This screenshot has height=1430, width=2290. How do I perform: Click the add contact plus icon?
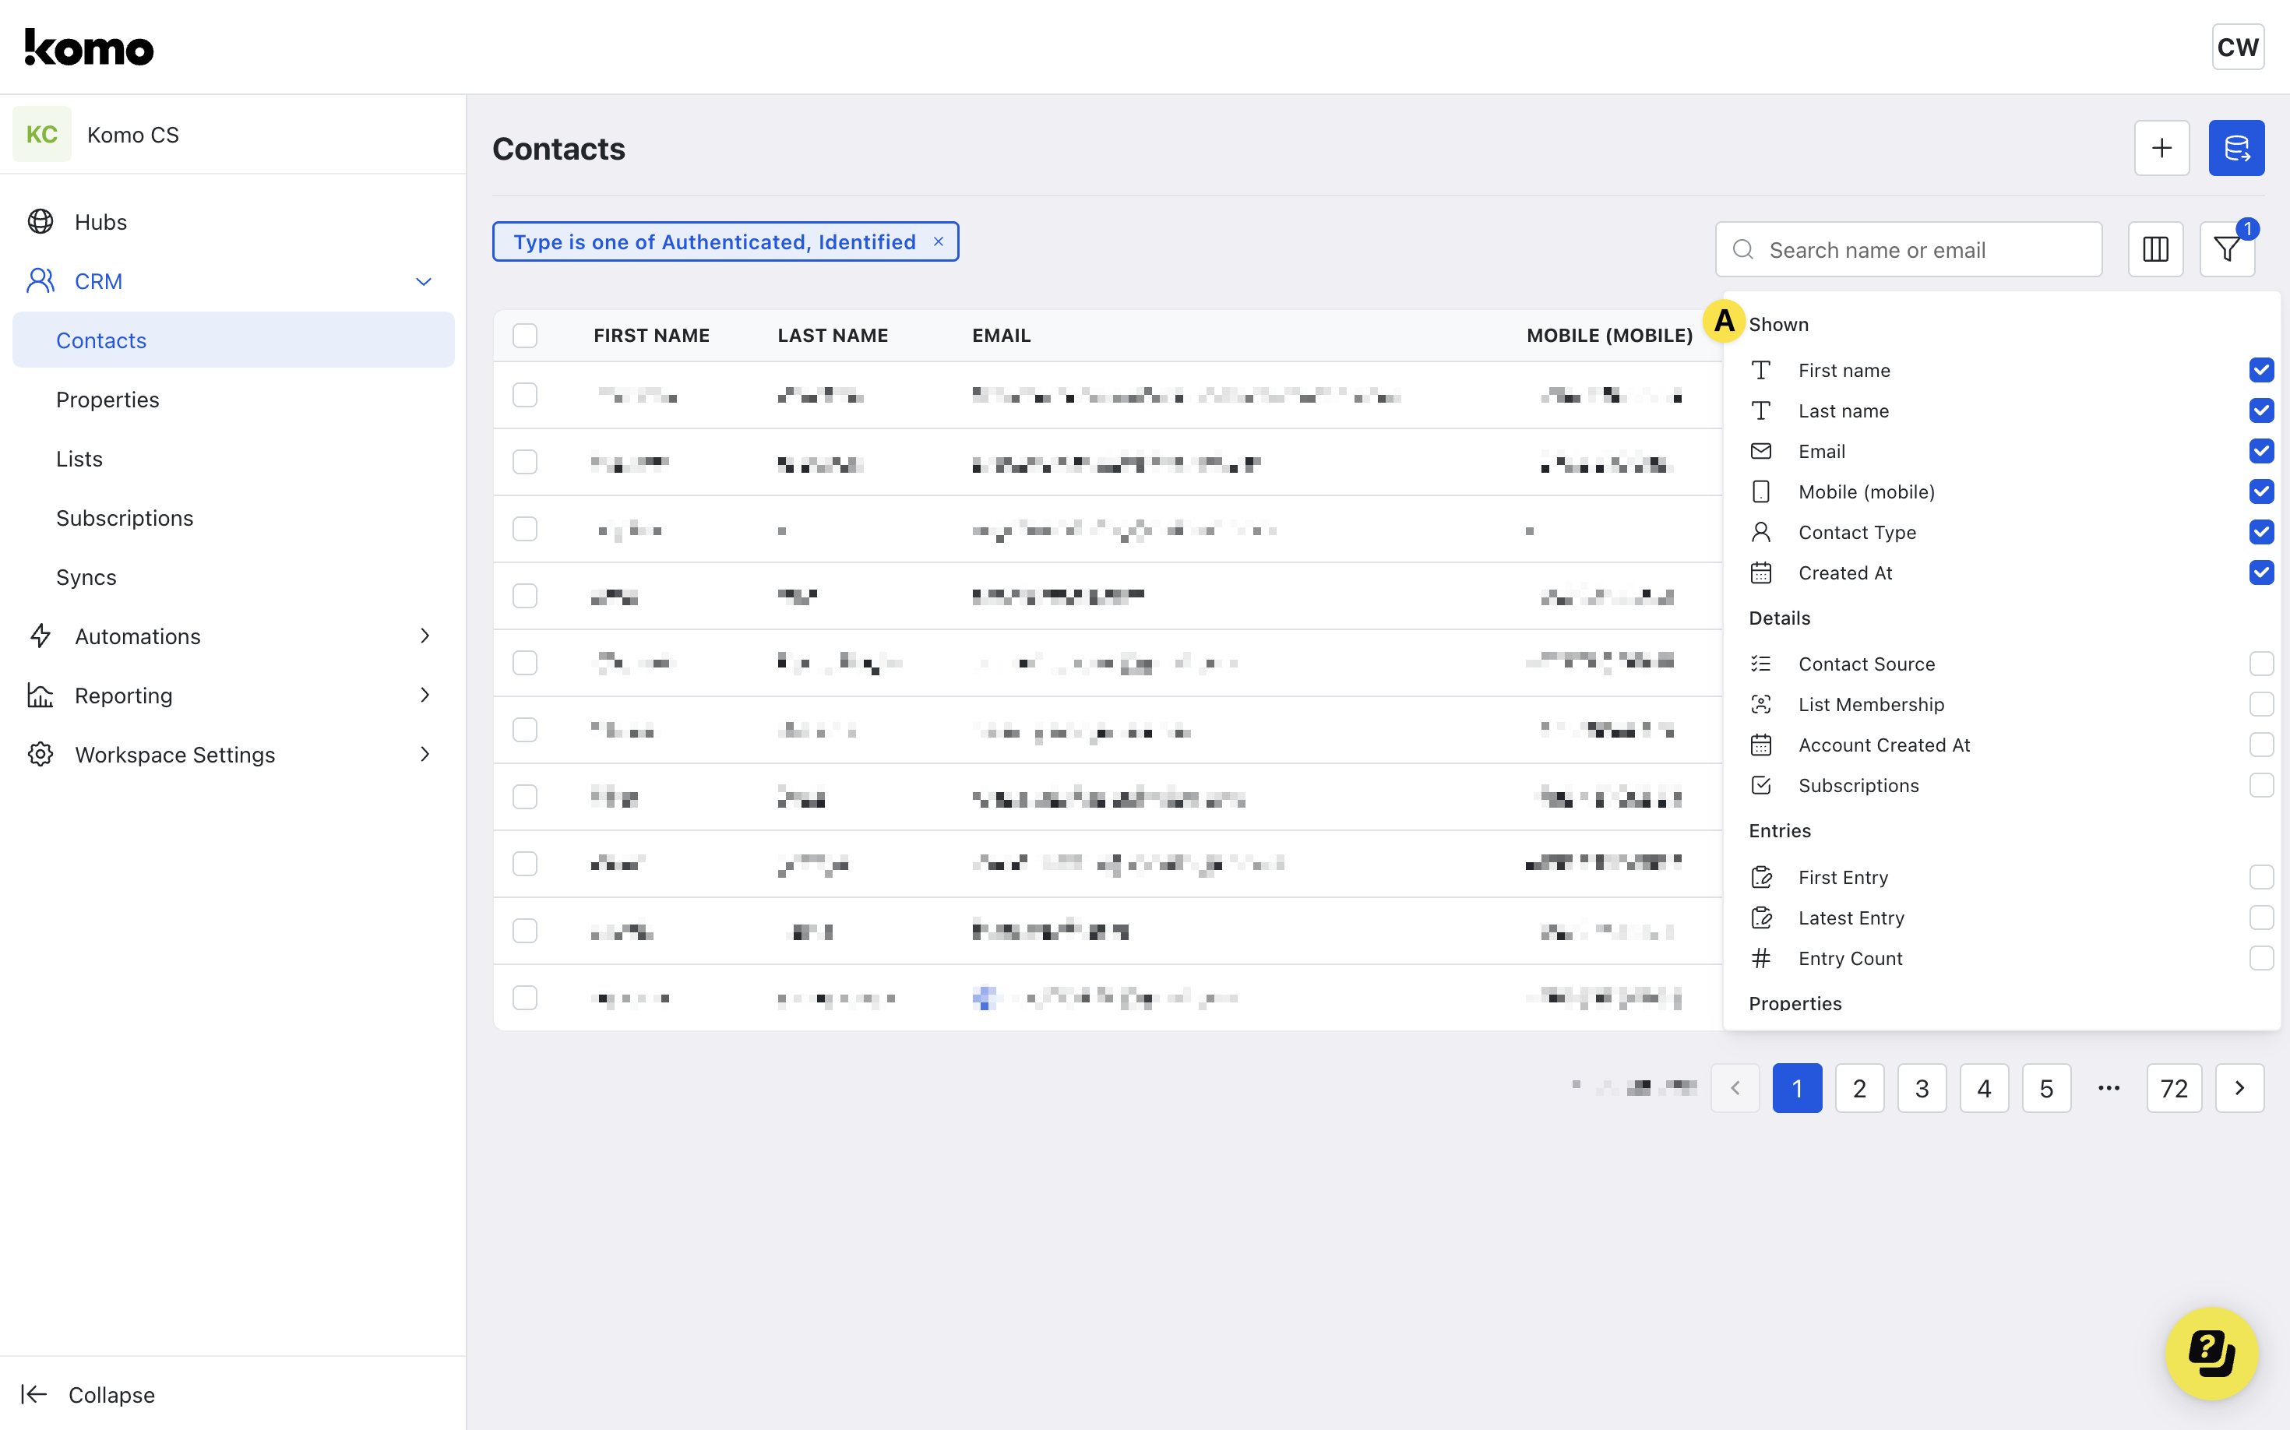(x=2161, y=147)
